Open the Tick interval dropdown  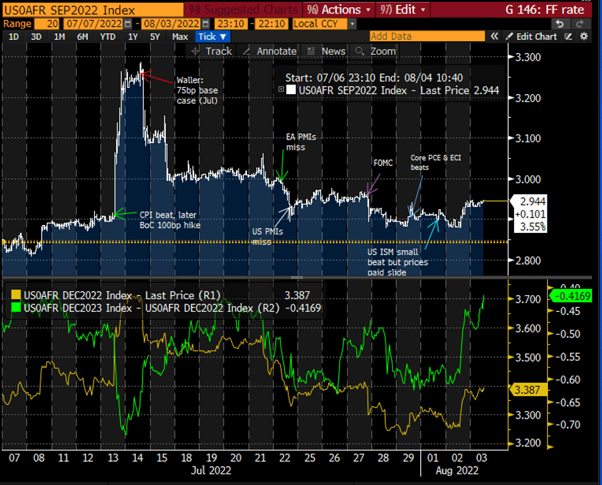212,36
